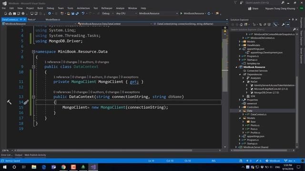Select MongoDB.Driver (2.7.0) package node
305x171 pixels.
pos(266,93)
